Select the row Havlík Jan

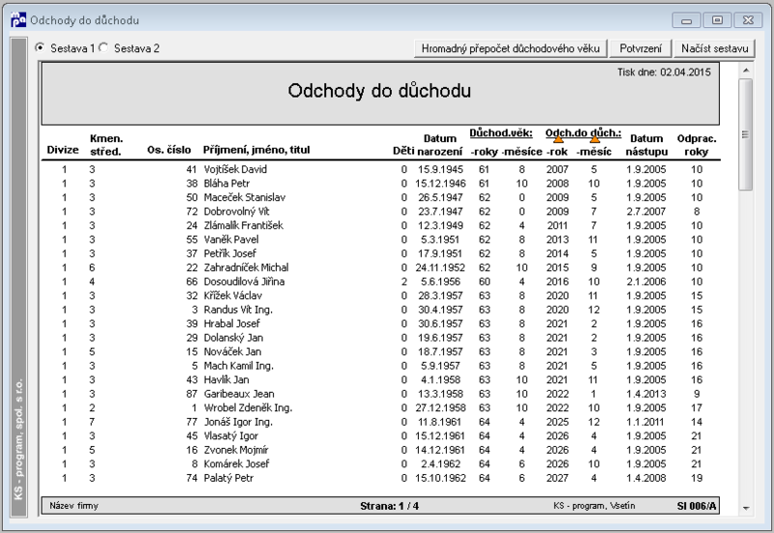[x=380, y=380]
